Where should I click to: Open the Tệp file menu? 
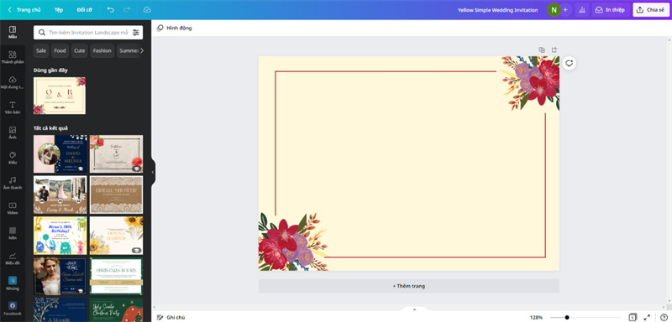pos(59,10)
